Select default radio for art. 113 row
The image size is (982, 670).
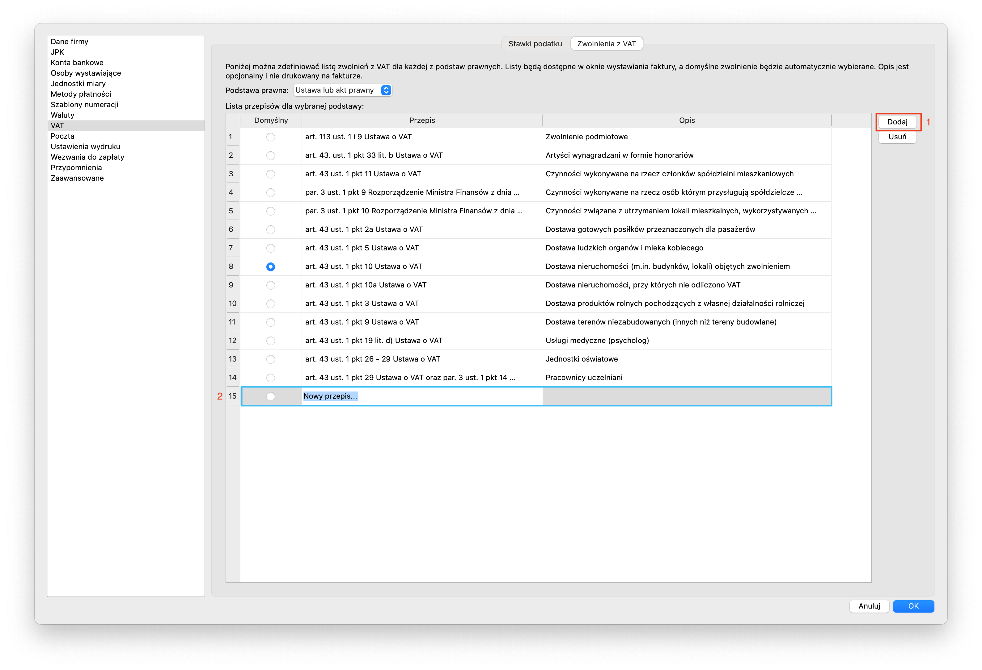pyautogui.click(x=270, y=137)
